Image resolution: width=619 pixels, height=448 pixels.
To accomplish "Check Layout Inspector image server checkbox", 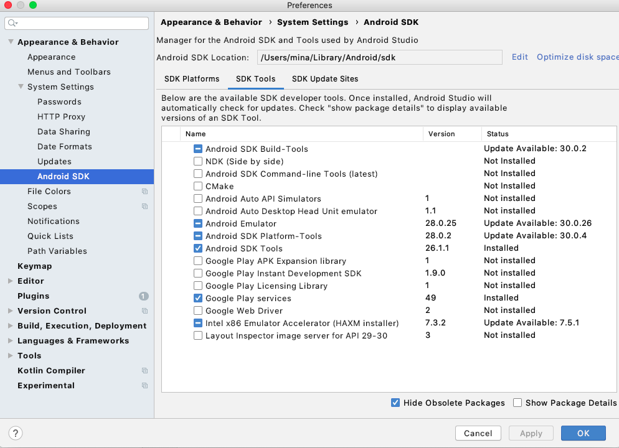I will click(x=198, y=335).
